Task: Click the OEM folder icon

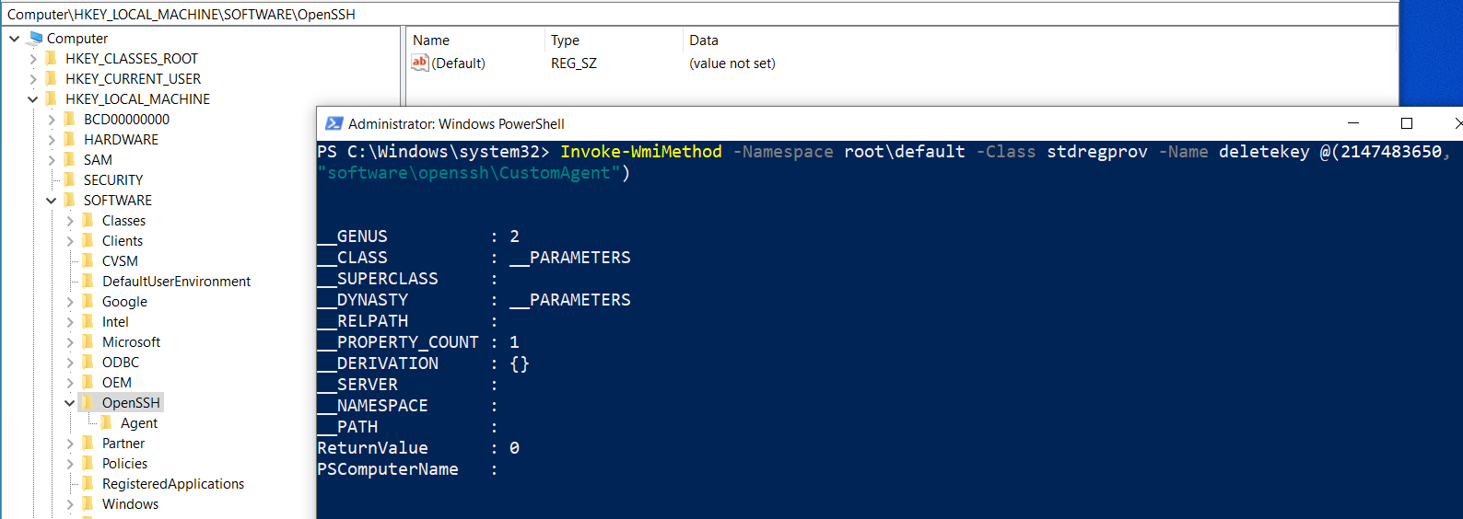Action: tap(88, 382)
